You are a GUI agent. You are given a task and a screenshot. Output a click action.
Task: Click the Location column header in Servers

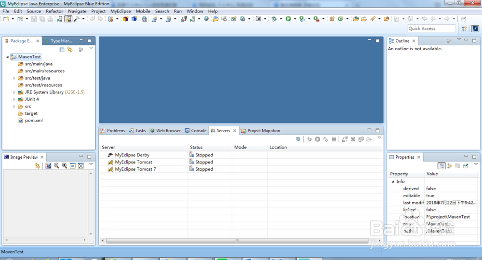pos(324,148)
